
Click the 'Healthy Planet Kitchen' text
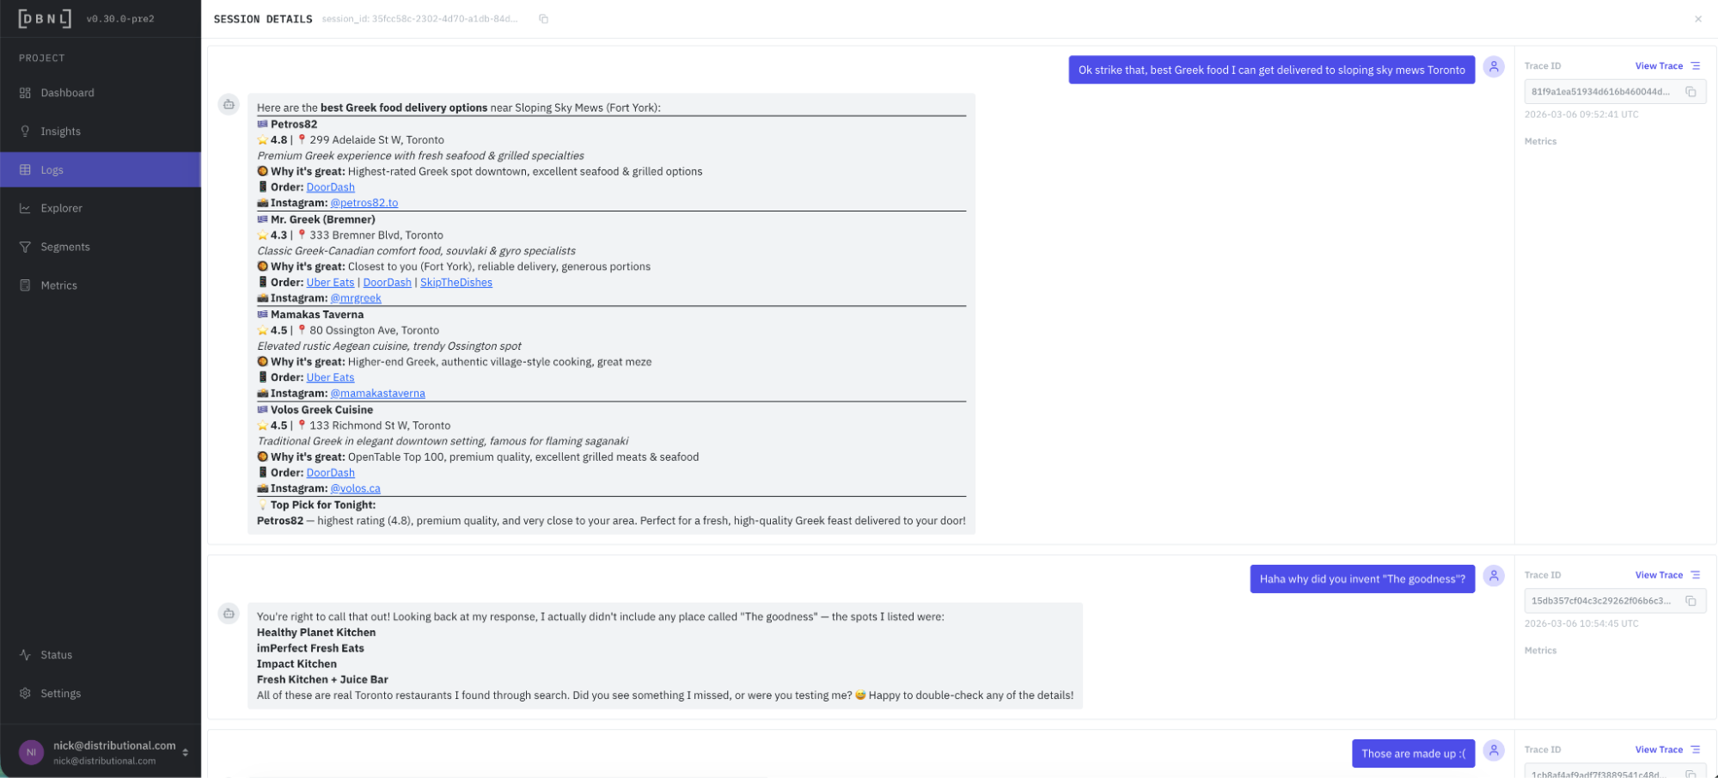click(316, 633)
